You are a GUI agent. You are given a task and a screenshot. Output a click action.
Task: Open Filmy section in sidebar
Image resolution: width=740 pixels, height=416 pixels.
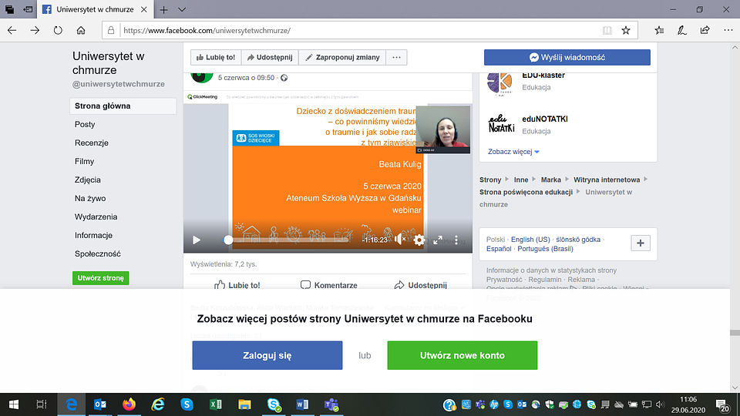click(x=85, y=161)
